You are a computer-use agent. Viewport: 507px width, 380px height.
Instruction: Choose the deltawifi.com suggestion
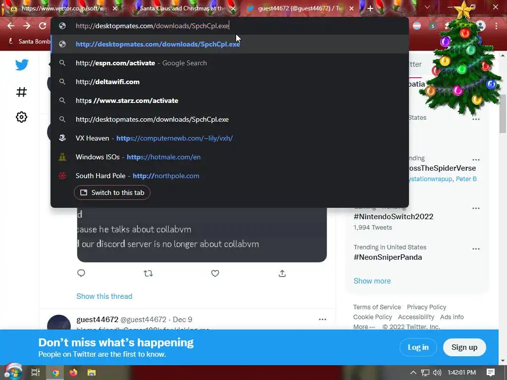pyautogui.click(x=230, y=82)
